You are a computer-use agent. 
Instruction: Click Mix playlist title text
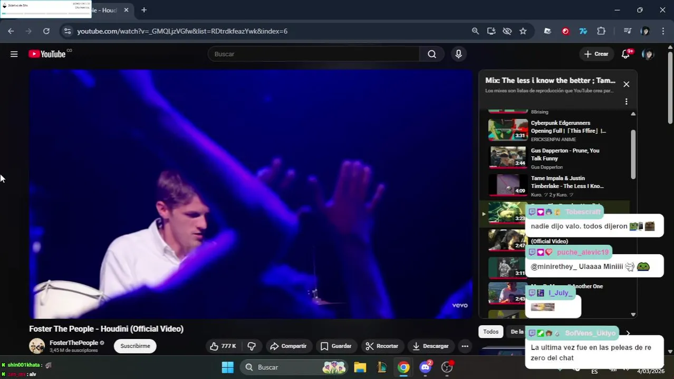(550, 81)
